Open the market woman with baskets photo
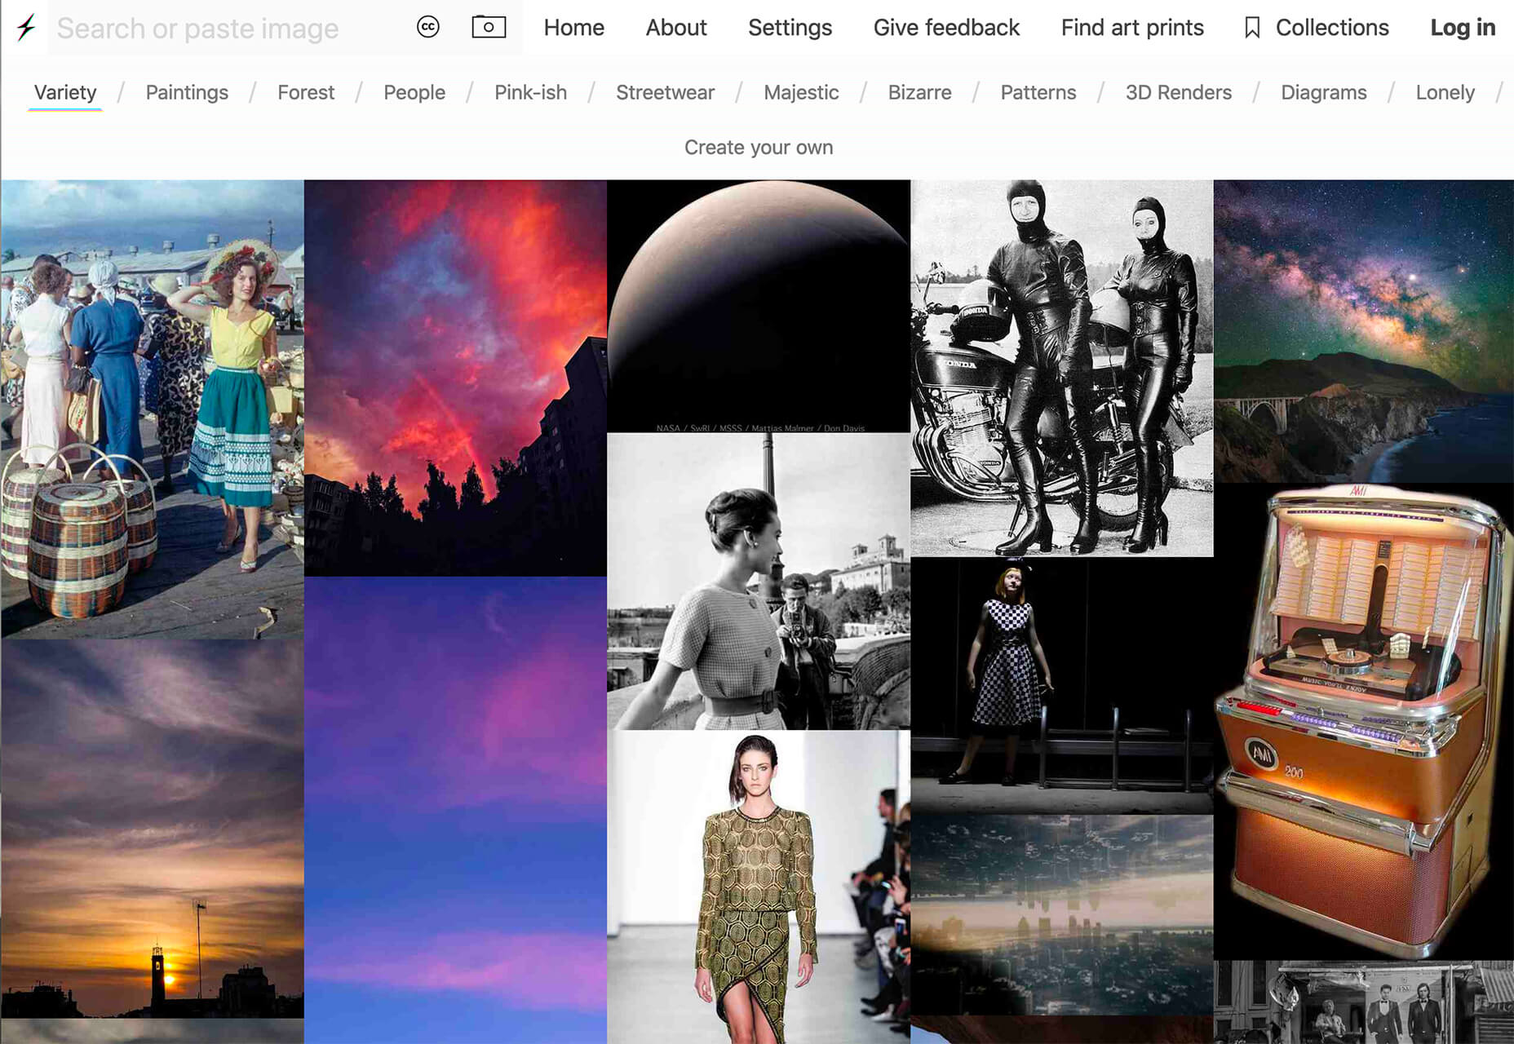 pos(153,409)
